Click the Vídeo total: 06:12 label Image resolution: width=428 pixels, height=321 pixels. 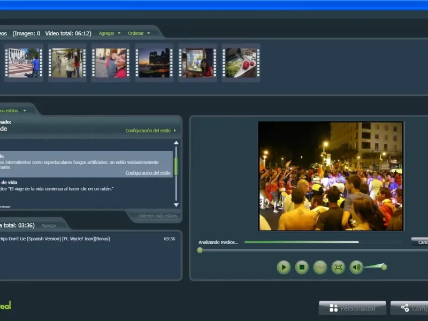coord(68,33)
